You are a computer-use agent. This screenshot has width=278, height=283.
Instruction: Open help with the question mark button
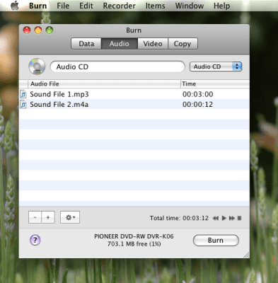pyautogui.click(x=35, y=240)
